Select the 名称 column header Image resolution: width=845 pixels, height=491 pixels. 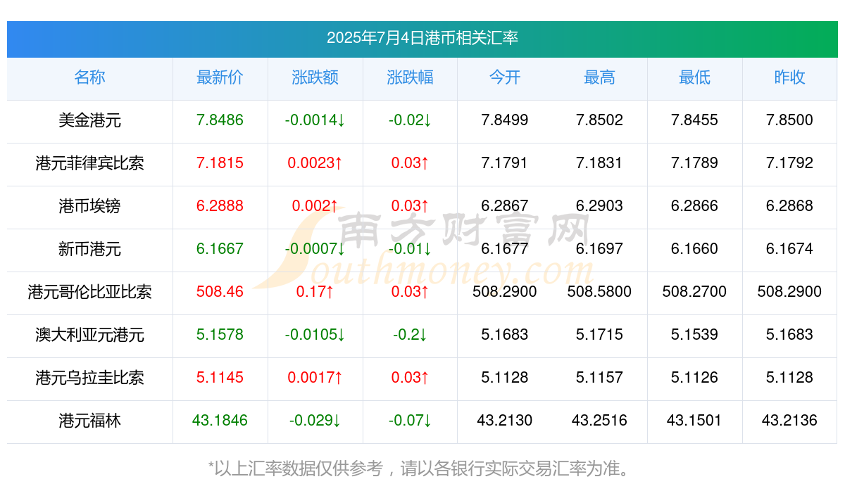coord(89,77)
